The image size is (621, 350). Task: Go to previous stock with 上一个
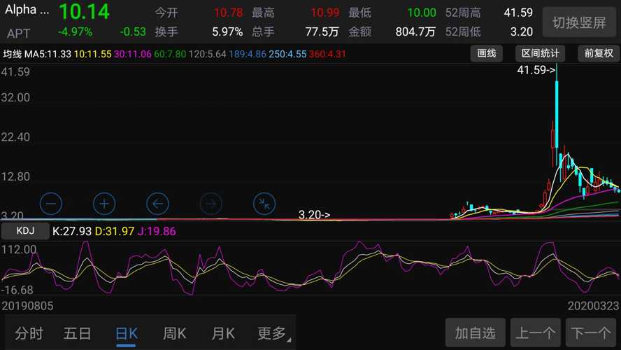click(536, 332)
